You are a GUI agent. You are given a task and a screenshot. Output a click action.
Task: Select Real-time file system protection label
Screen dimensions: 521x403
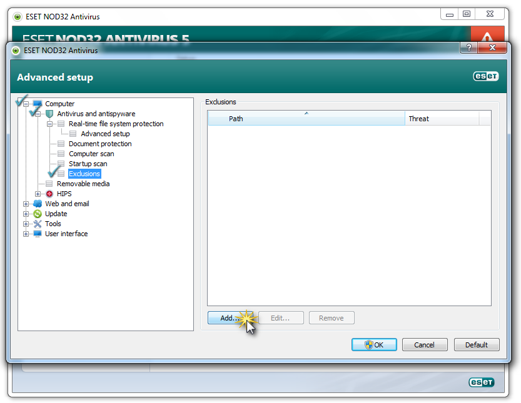tap(116, 124)
